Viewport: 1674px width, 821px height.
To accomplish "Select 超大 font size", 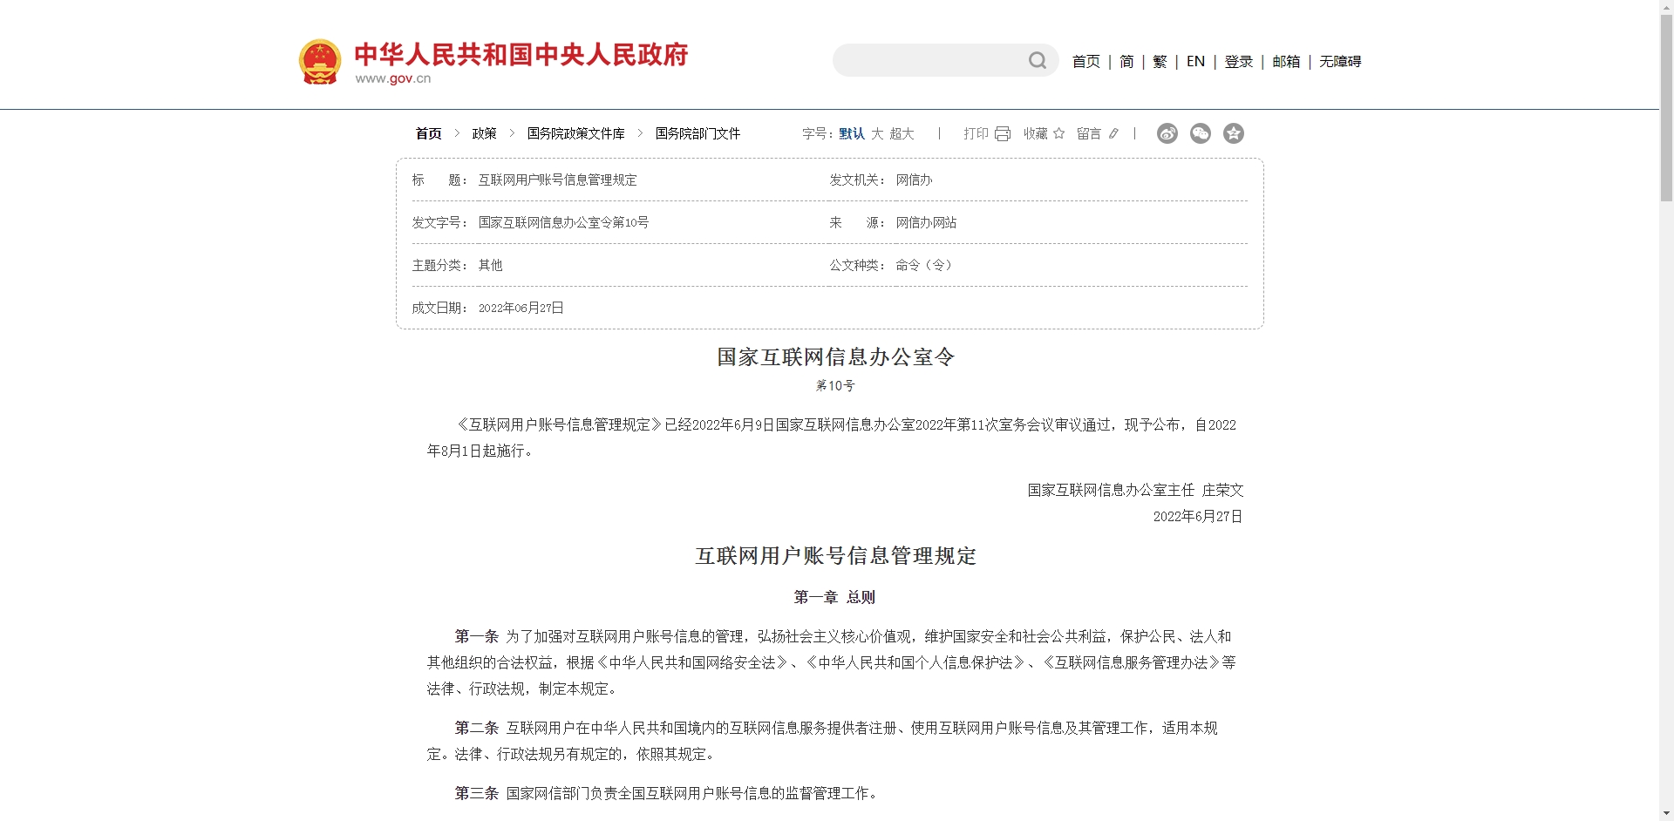I will coord(902,133).
